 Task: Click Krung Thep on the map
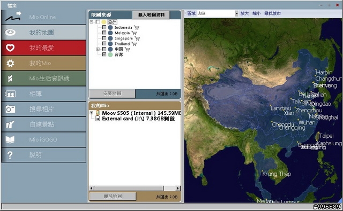click(277, 174)
